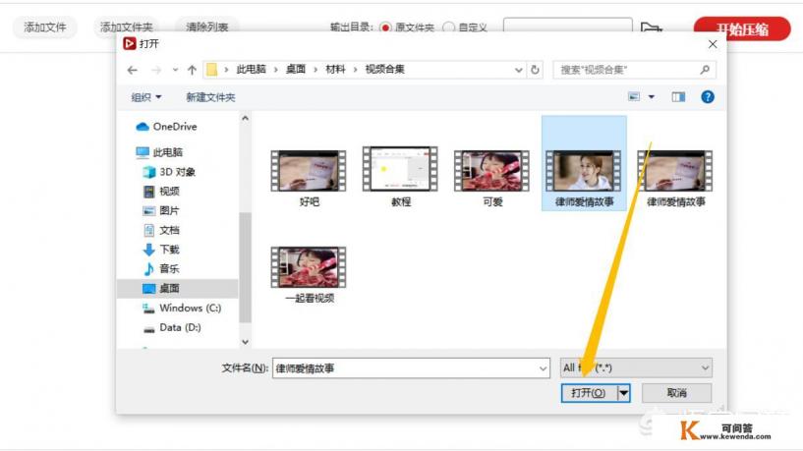Screen dimensions: 803x451
Task: Select the 原文件夹 output radio button
Action: tap(385, 28)
